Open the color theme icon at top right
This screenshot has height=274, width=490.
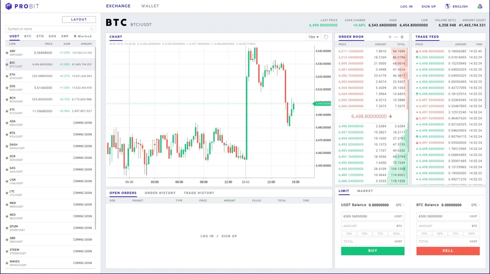[x=480, y=6]
